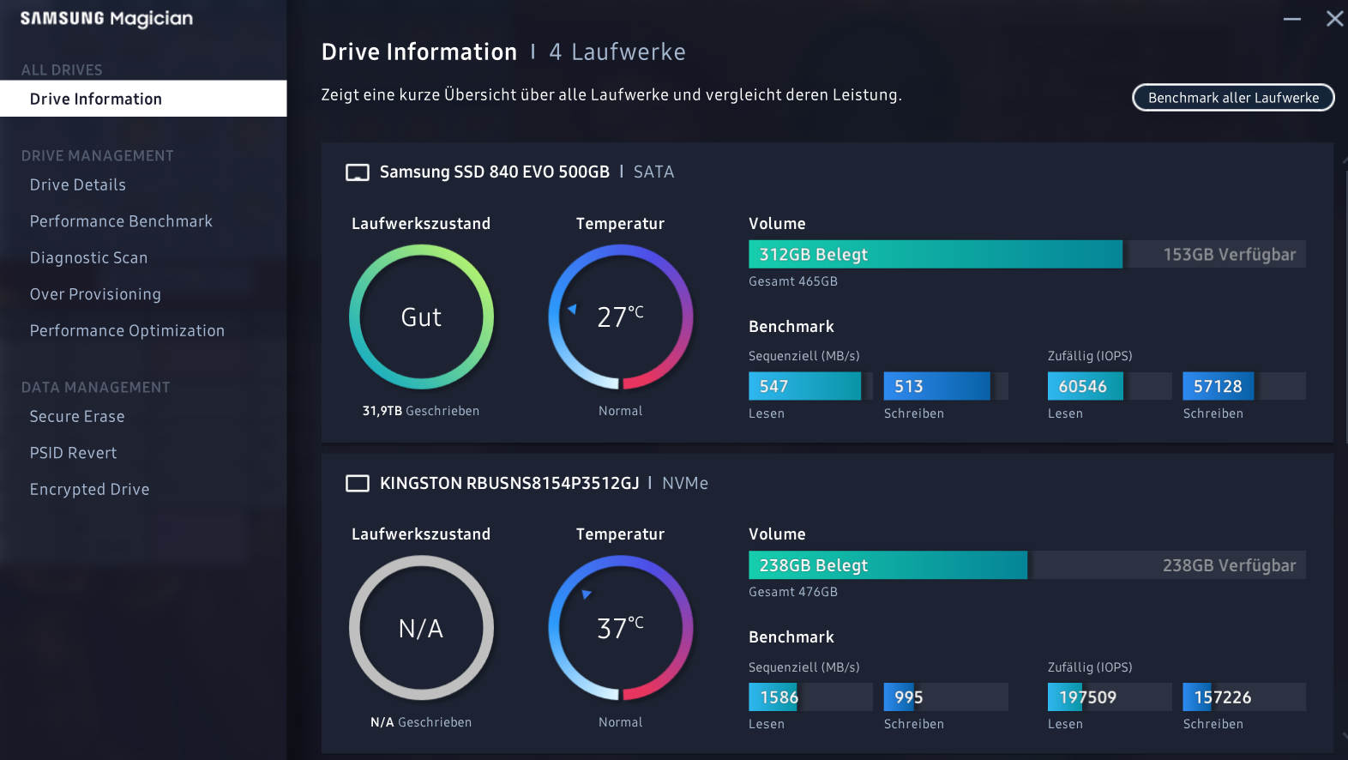Click Samsung sequential write bar 513
The height and width of the screenshot is (760, 1348).
[x=946, y=386]
